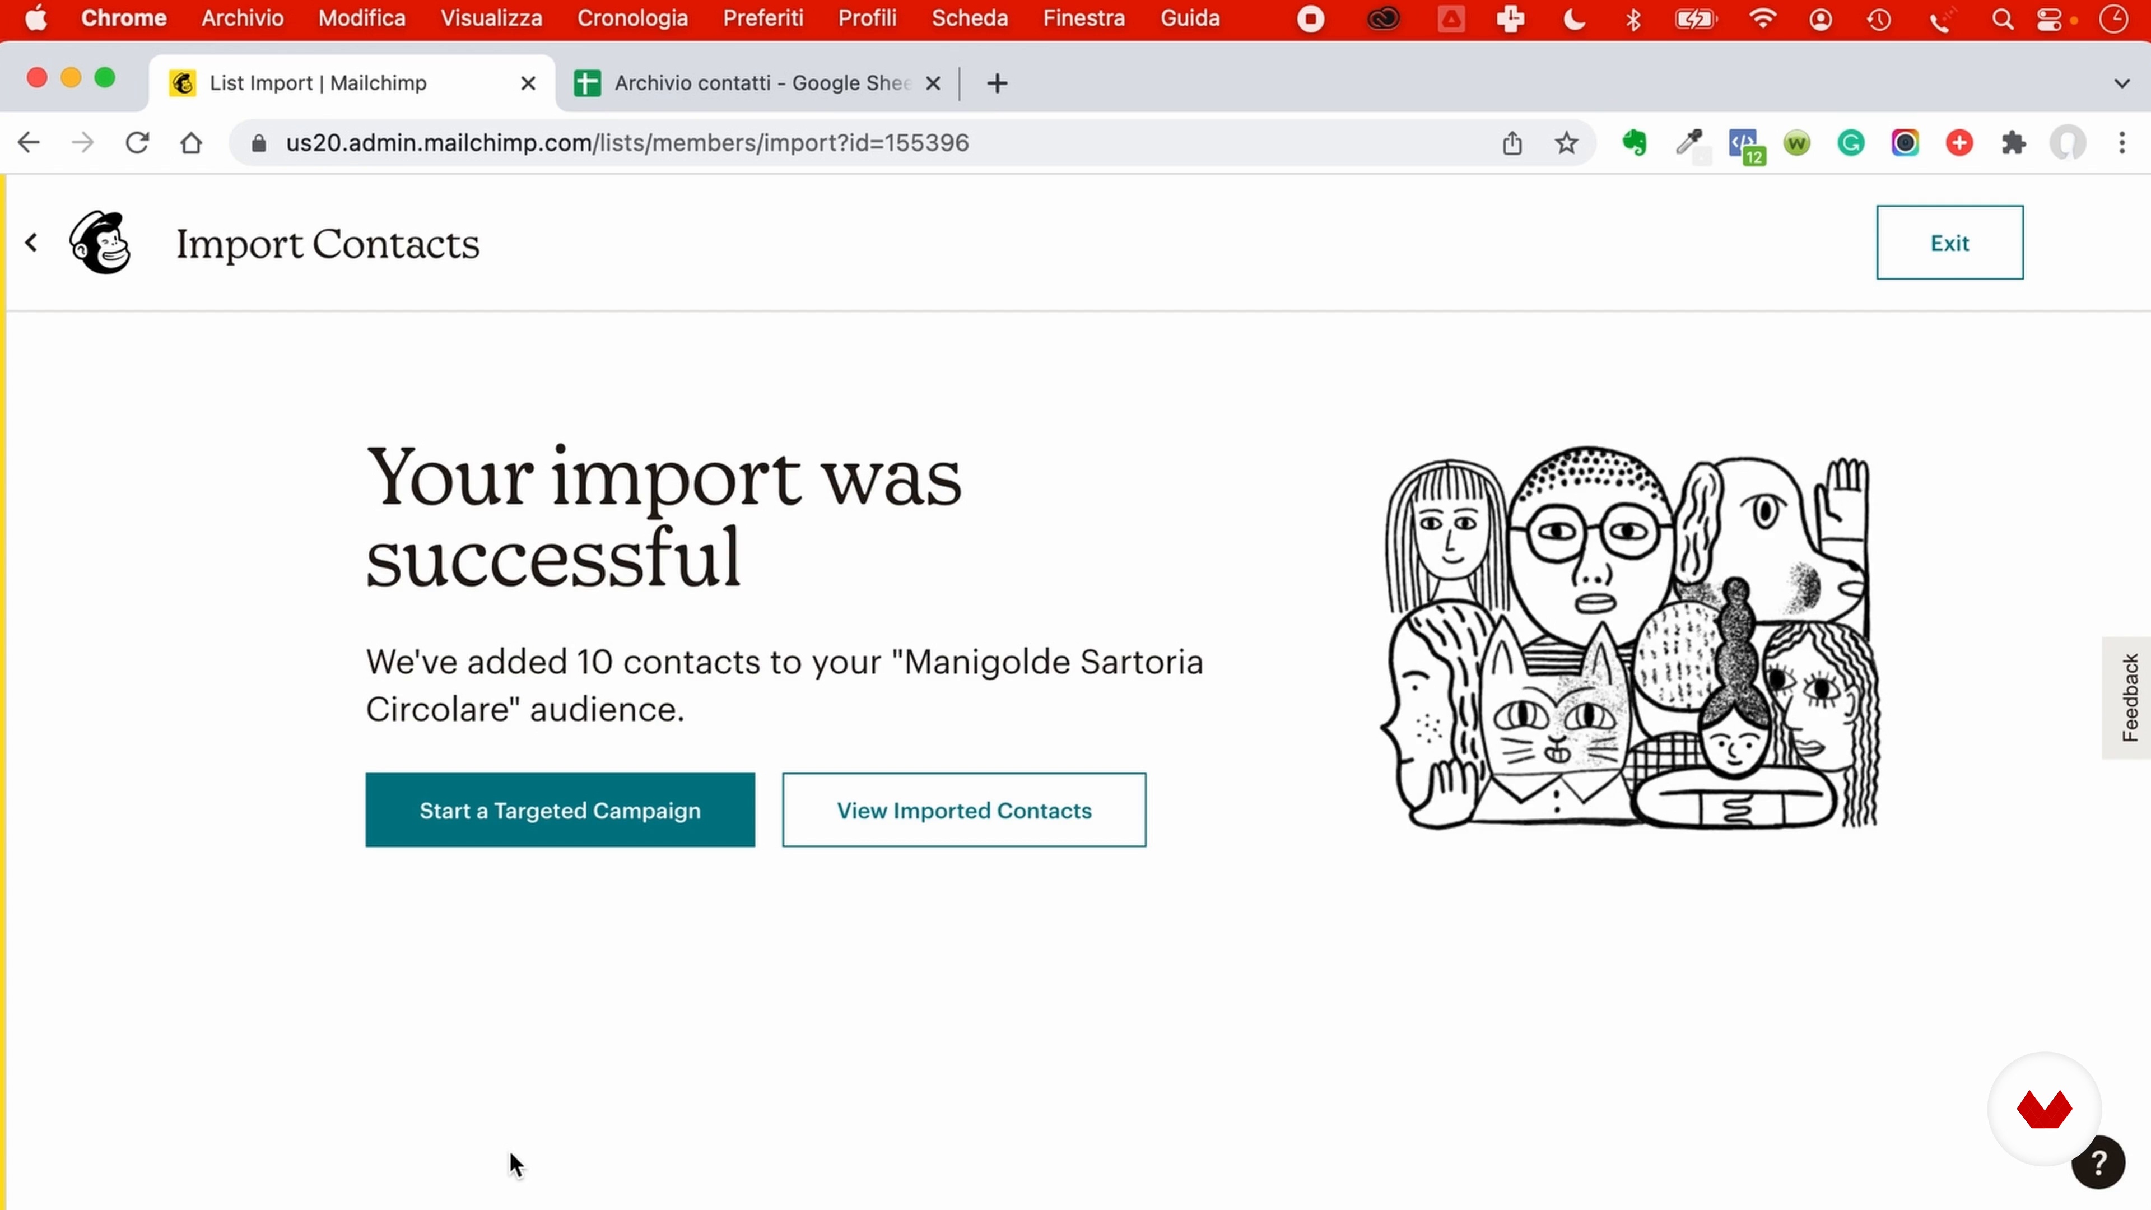Start a Targeted Campaign
This screenshot has height=1210, width=2151.
tap(560, 810)
